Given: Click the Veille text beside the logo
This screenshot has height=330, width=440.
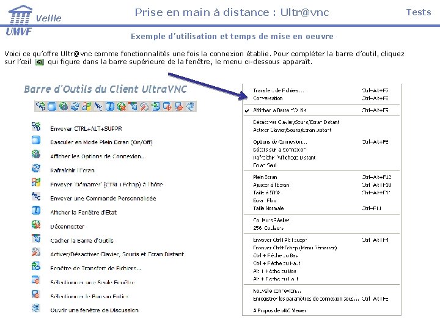Looking at the screenshot, I should [x=48, y=18].
